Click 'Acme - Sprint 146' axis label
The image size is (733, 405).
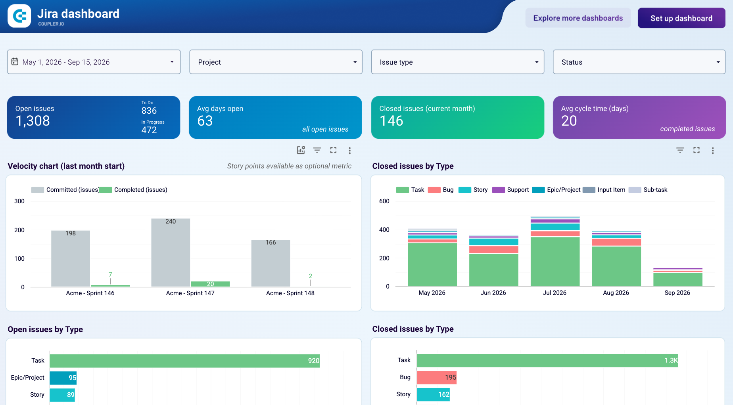(x=90, y=293)
